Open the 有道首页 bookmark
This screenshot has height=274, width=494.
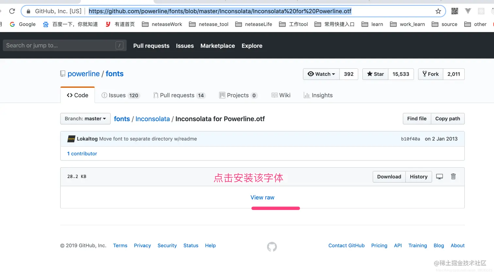(x=120, y=24)
